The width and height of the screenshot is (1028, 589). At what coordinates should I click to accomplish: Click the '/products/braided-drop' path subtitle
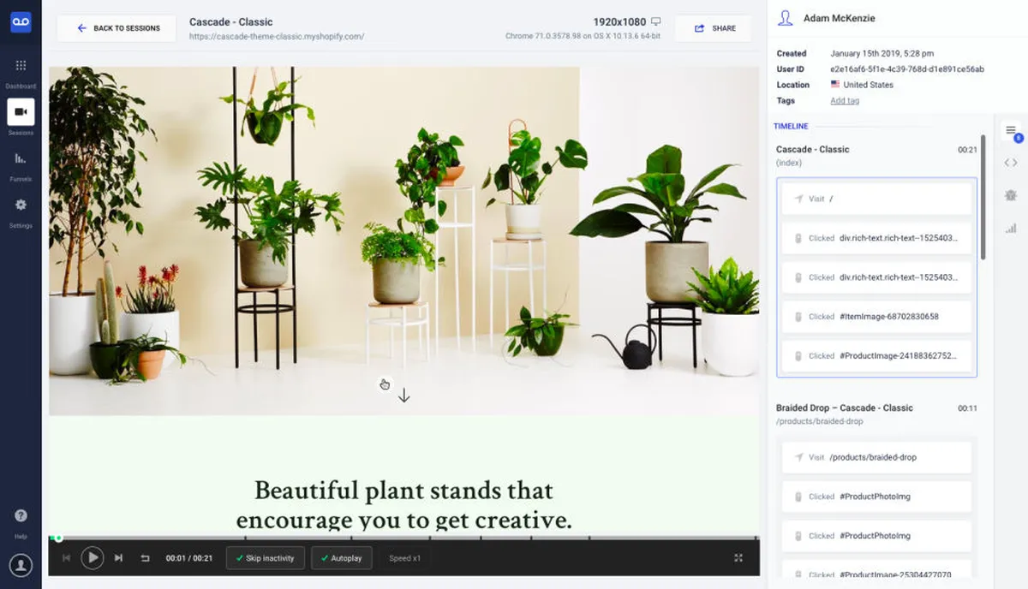[x=820, y=421]
